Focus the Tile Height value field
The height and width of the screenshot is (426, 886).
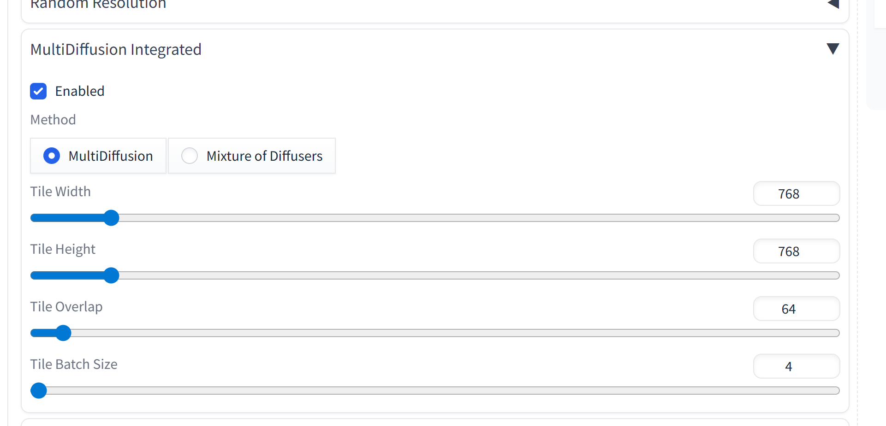point(796,251)
